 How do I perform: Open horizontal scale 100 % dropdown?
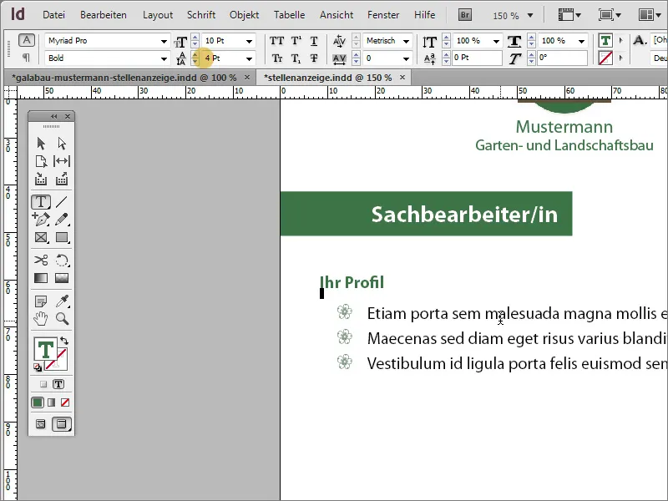pos(581,41)
